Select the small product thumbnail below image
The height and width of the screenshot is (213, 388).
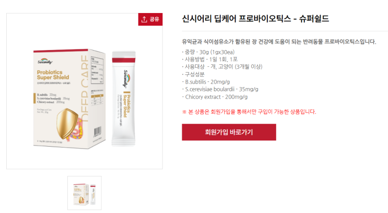85,193
